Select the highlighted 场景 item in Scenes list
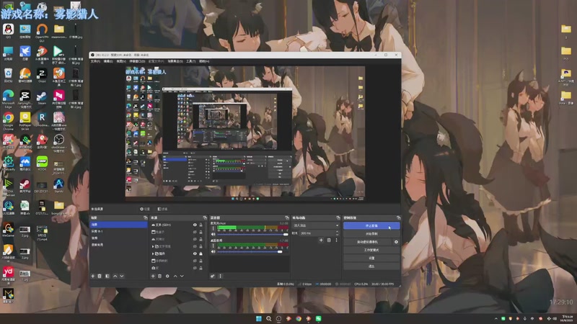Screen dimensions: 577x324 pyautogui.click(x=118, y=225)
